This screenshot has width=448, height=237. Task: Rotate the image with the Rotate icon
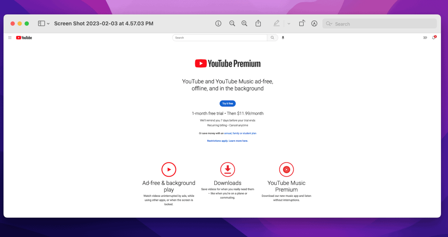(x=302, y=24)
